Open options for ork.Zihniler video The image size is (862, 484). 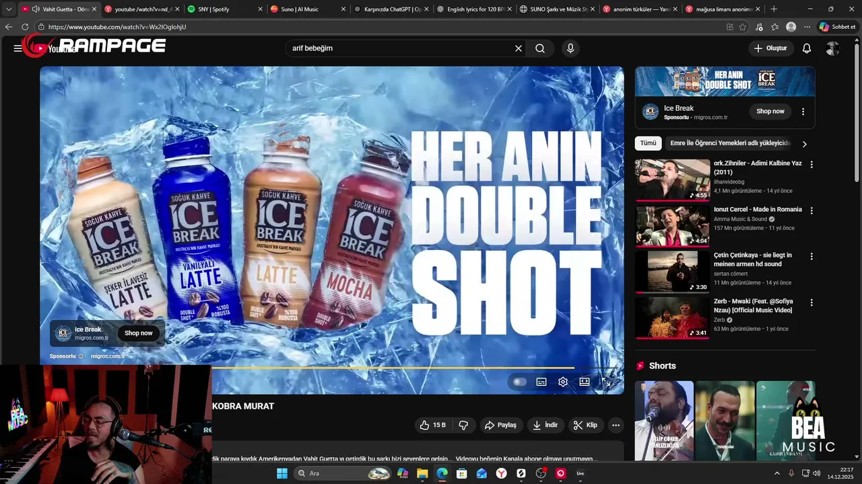click(811, 164)
